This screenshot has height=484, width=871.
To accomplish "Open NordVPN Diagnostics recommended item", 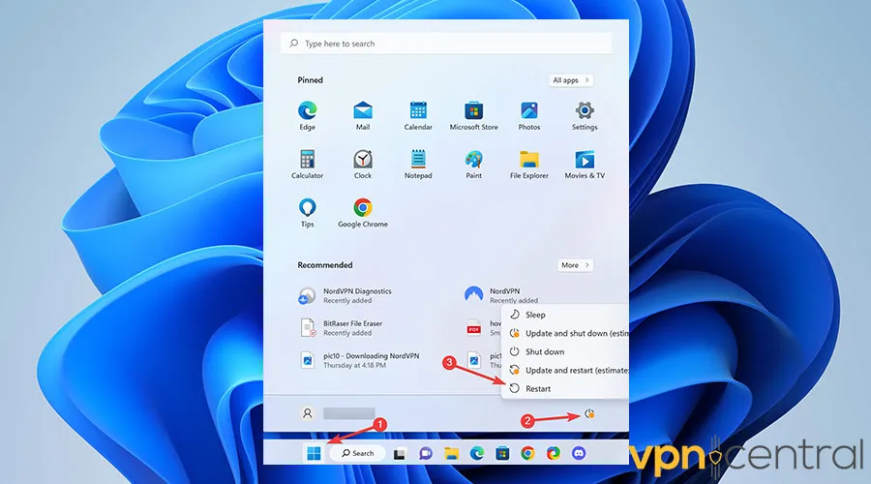I will pyautogui.click(x=345, y=295).
